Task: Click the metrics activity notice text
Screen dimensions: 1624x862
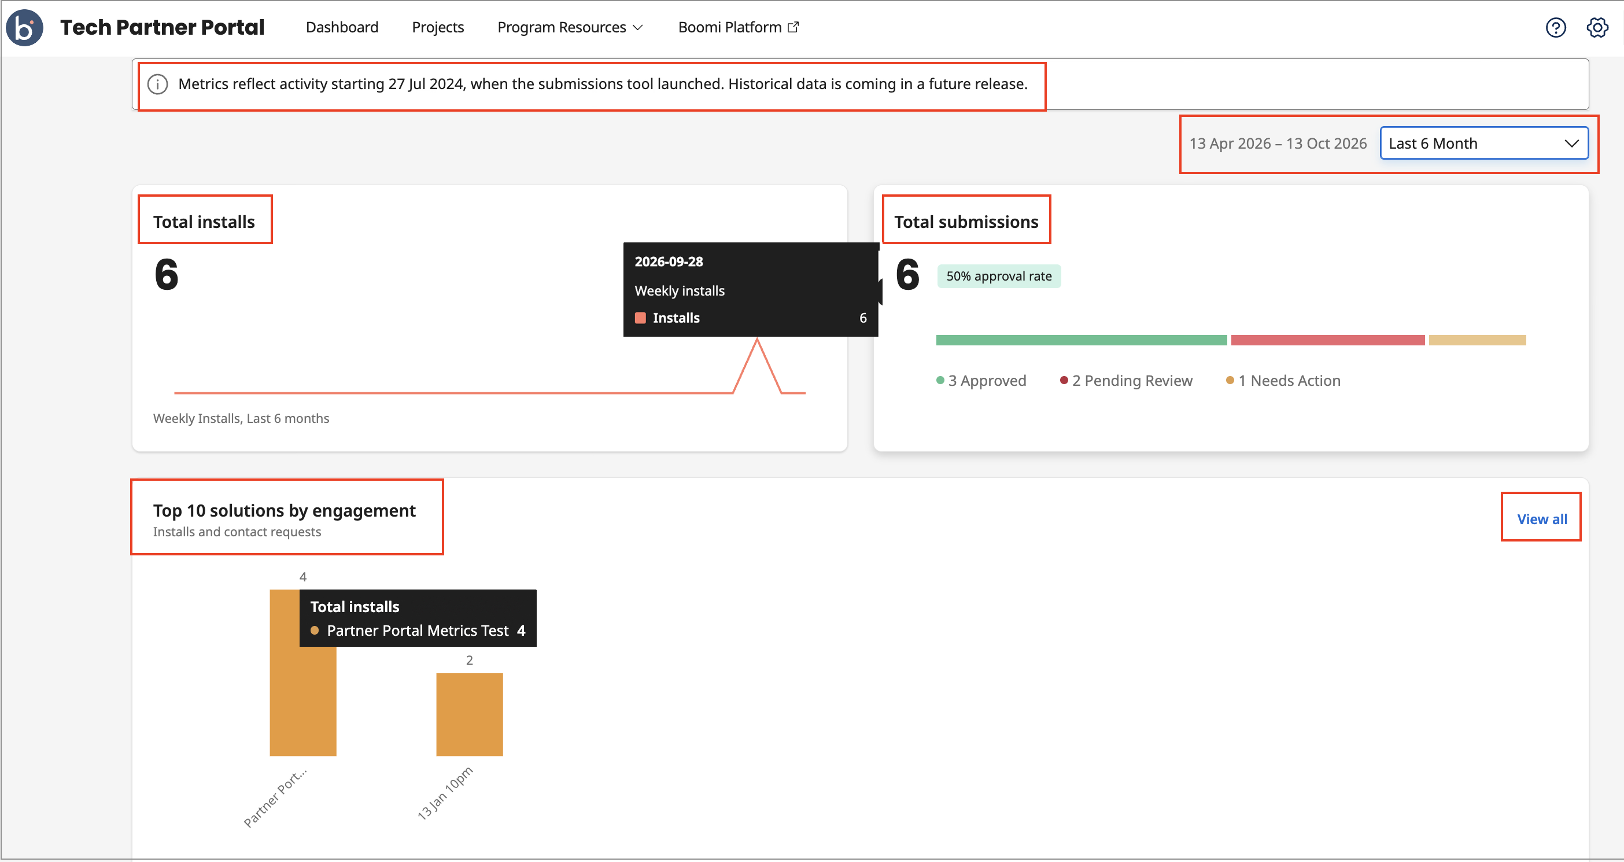Action: pos(603,84)
